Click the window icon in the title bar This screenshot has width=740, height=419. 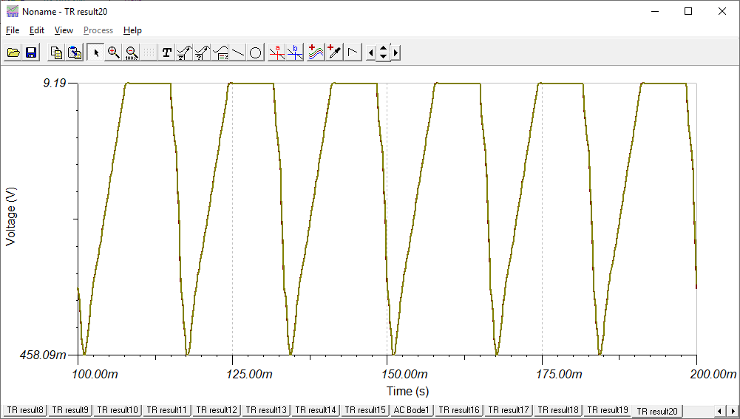coord(13,11)
